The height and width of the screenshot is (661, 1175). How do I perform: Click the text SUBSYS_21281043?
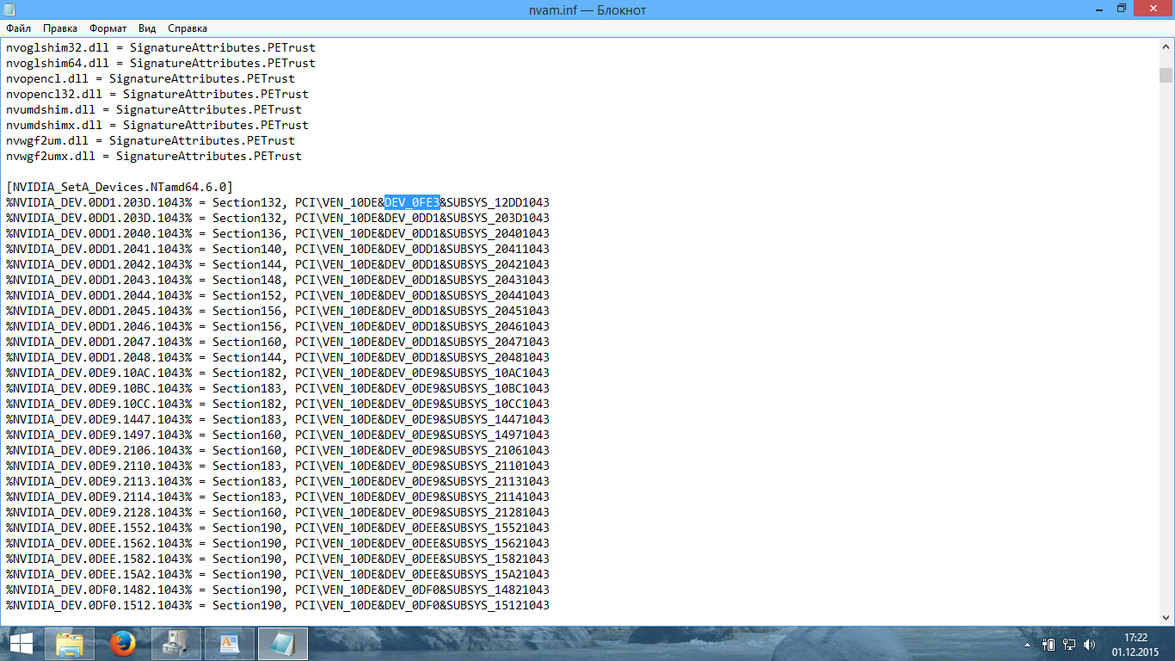(498, 512)
